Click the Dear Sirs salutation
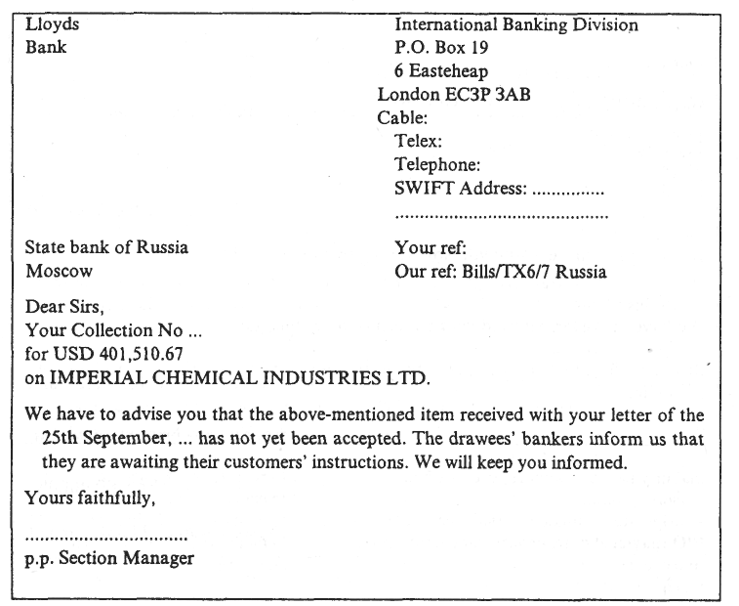This screenshot has width=739, height=606. tap(64, 307)
